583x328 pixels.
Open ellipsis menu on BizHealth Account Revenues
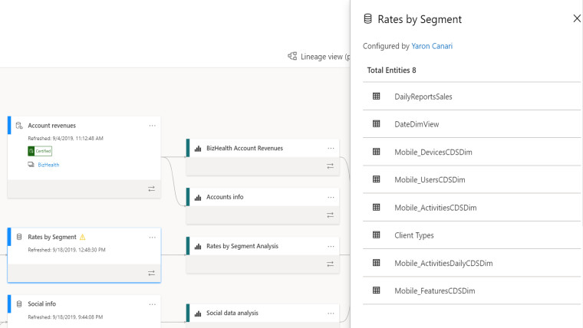tap(331, 148)
